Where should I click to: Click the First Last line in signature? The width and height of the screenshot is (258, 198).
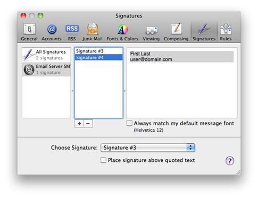[140, 54]
